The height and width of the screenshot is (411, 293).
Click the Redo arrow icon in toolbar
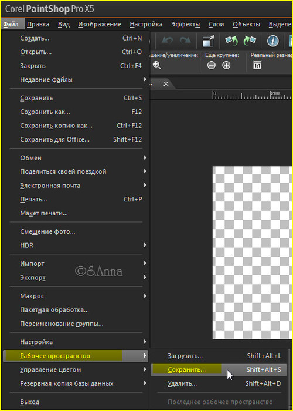point(186,41)
